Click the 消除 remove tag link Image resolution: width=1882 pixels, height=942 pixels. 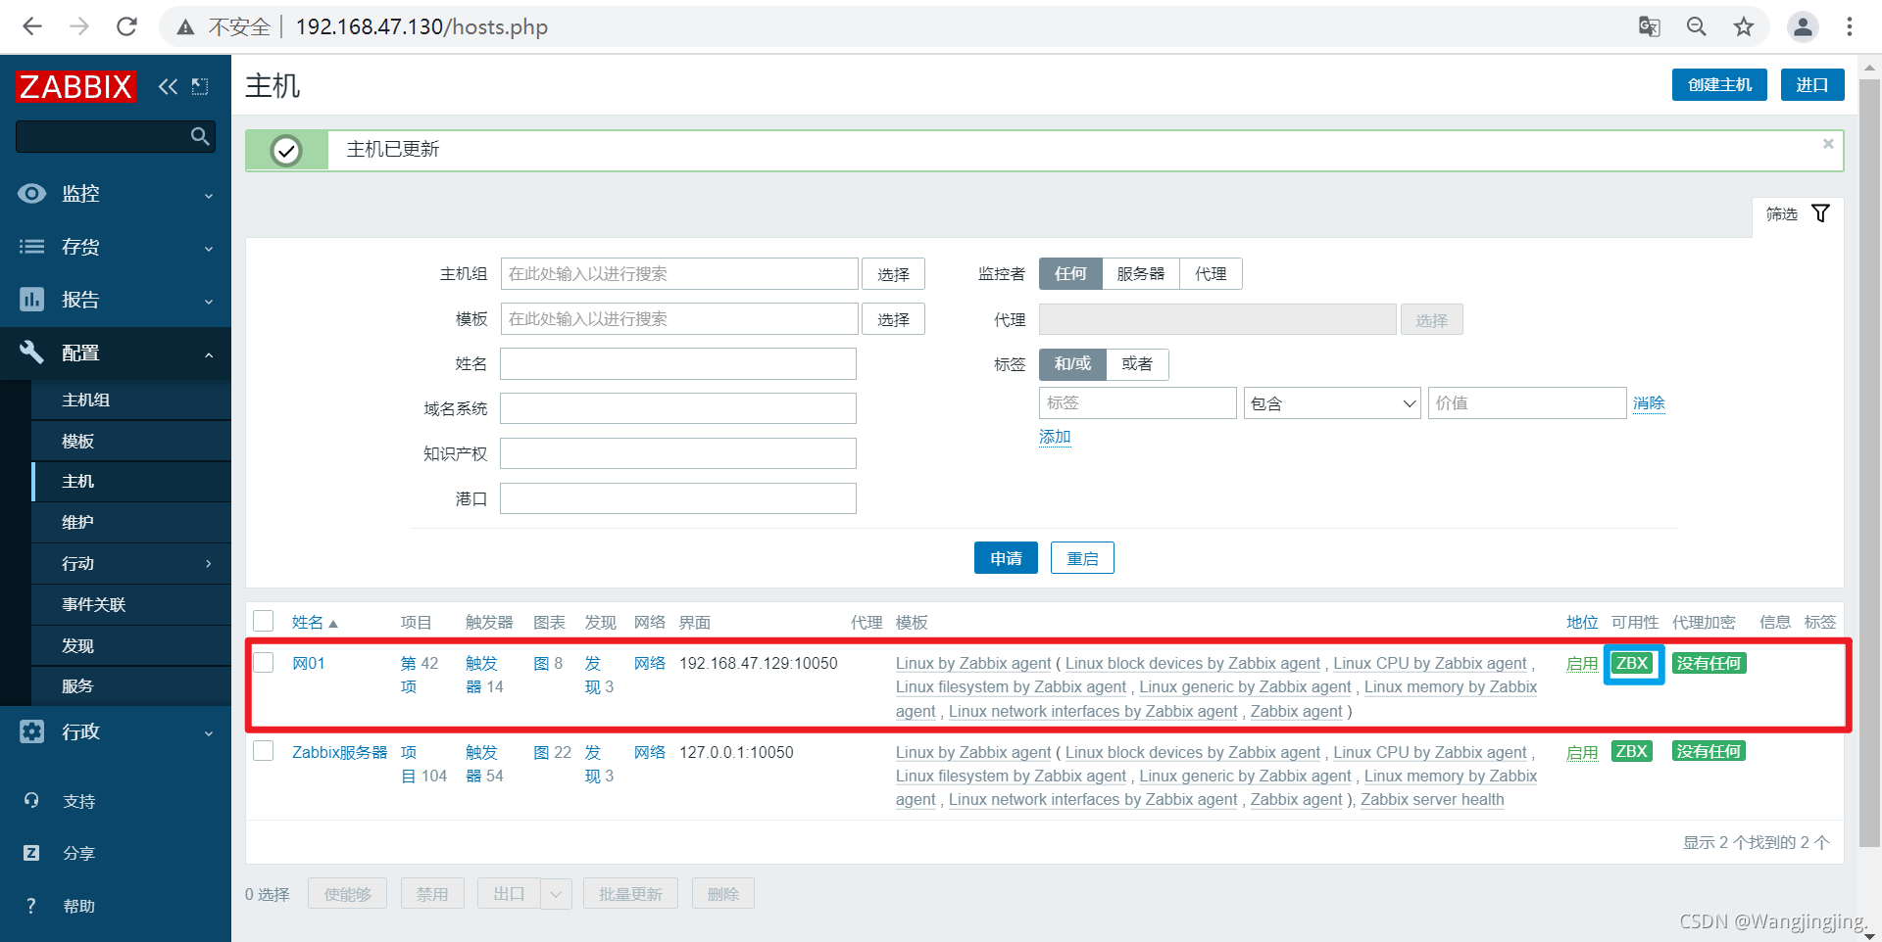point(1649,402)
